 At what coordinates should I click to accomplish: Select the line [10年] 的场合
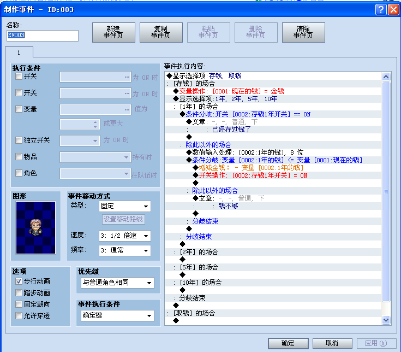(273, 283)
